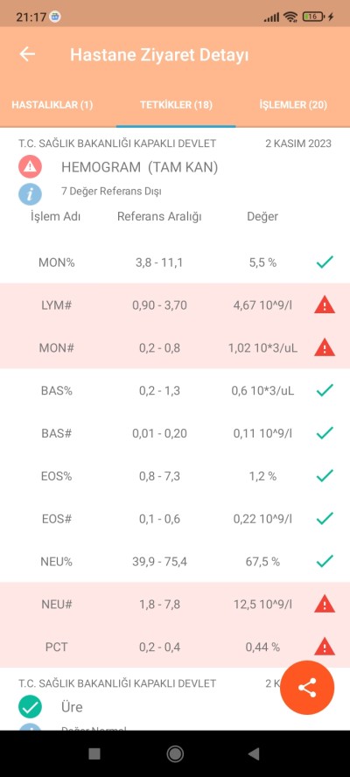Switch to HASTALIKLAR (1) tab
Screen dimensions: 350x777
click(x=52, y=105)
